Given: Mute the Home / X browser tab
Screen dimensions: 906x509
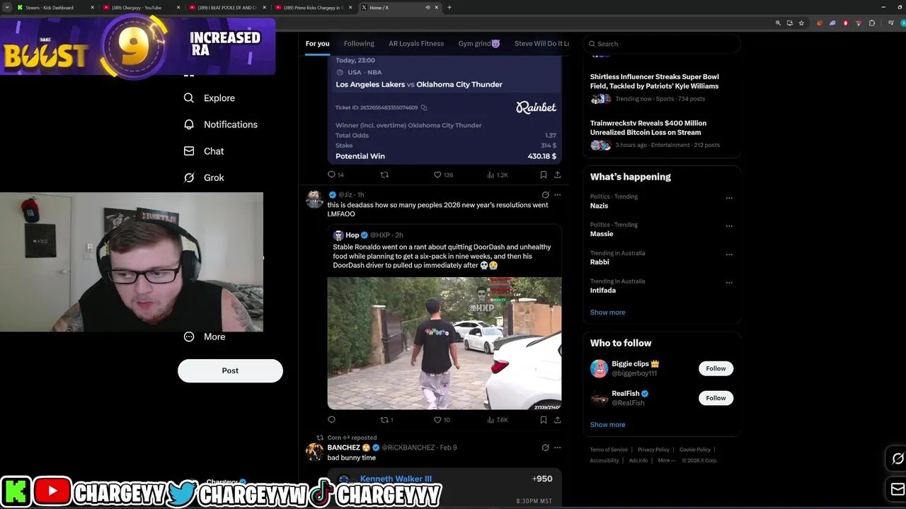Looking at the screenshot, I should point(428,7).
